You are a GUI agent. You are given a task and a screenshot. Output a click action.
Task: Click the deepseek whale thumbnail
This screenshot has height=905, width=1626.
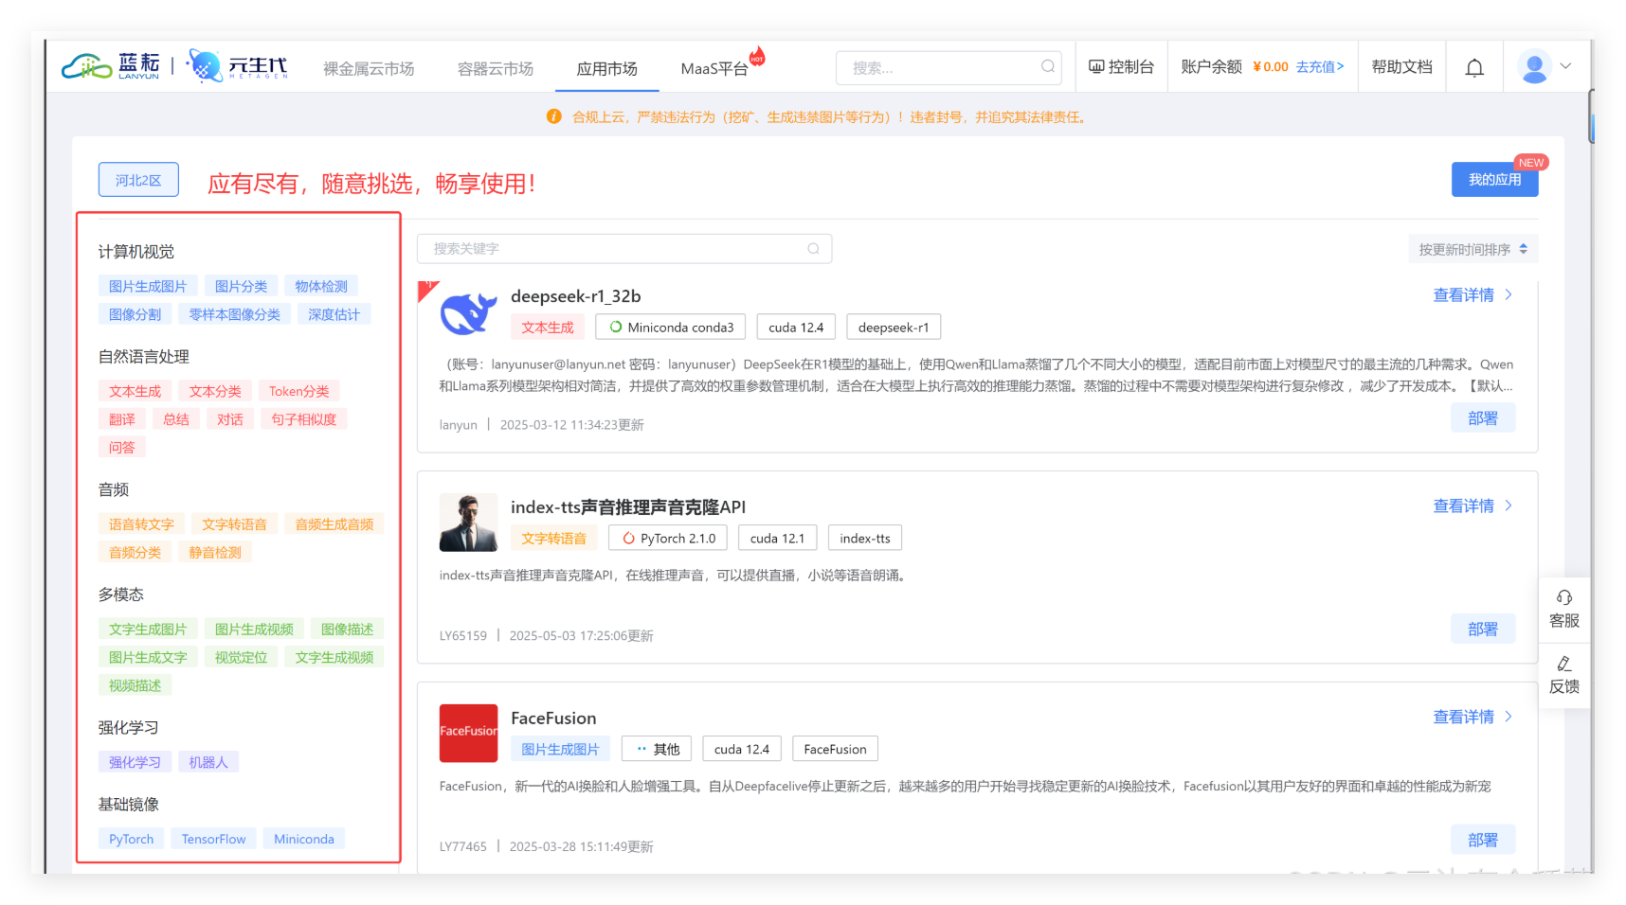(468, 313)
